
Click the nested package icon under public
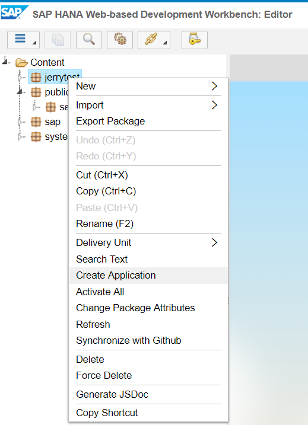click(x=51, y=107)
